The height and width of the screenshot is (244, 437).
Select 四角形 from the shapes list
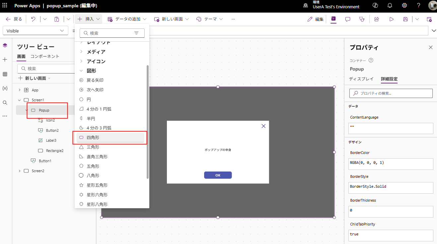pyautogui.click(x=110, y=137)
